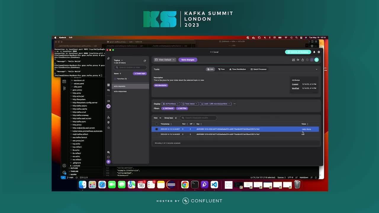Viewport: 379px width, 213px height.
Task: Open the Kadeck menu in menu bar
Action: point(62,38)
